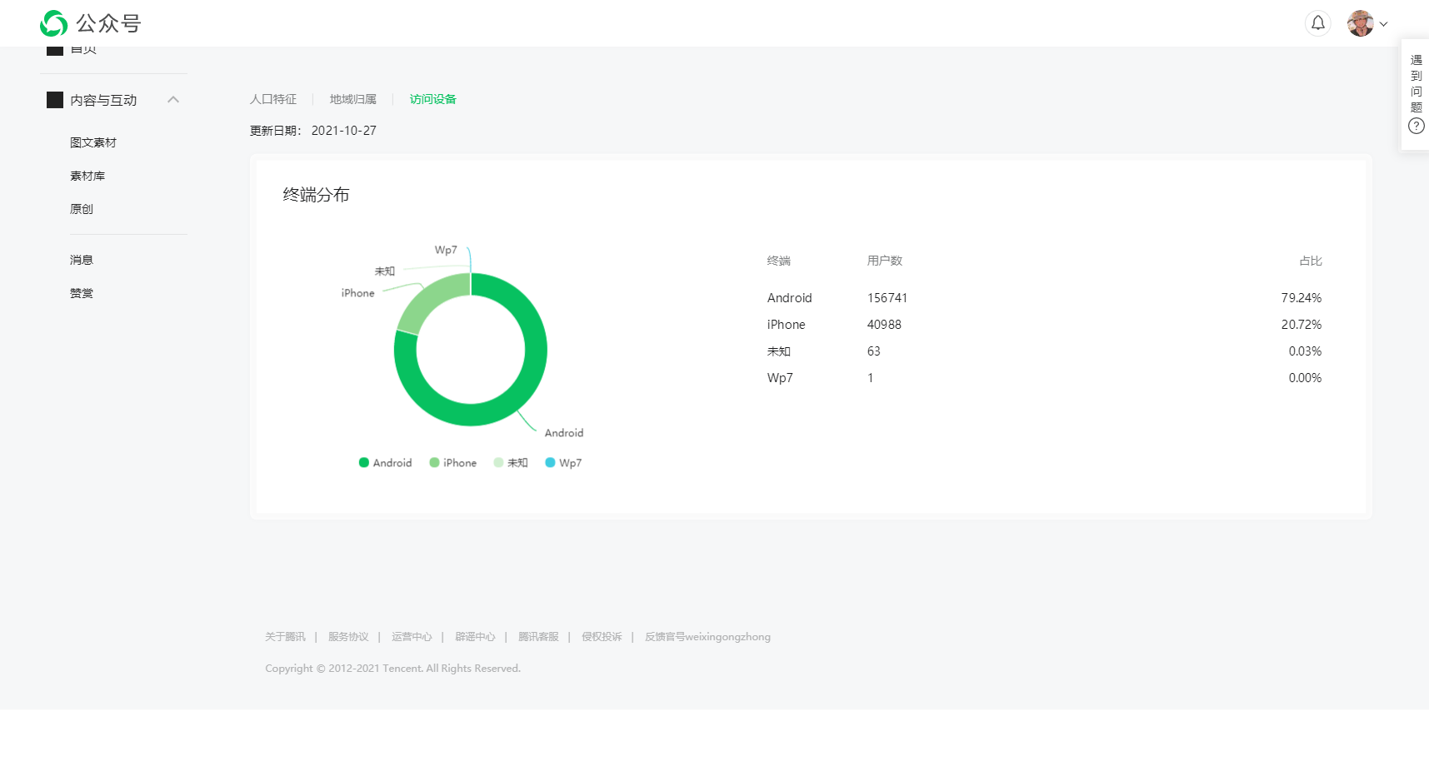Click the user avatar picture
The width and height of the screenshot is (1429, 766).
coord(1360,23)
